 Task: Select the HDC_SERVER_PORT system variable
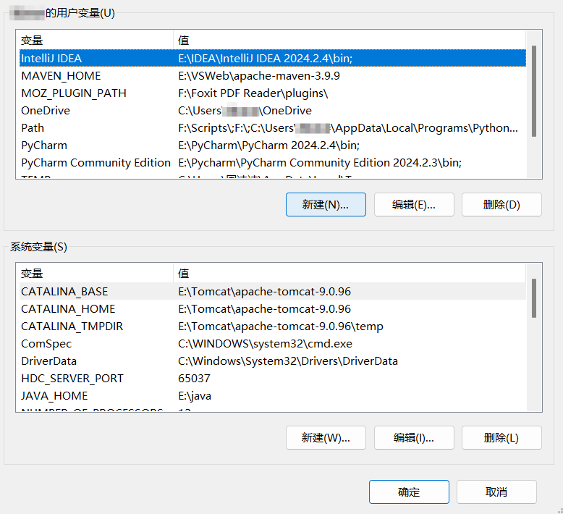(273, 378)
